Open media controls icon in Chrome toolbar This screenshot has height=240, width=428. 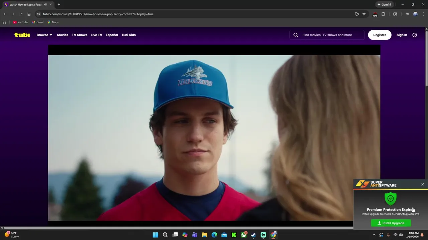407,14
